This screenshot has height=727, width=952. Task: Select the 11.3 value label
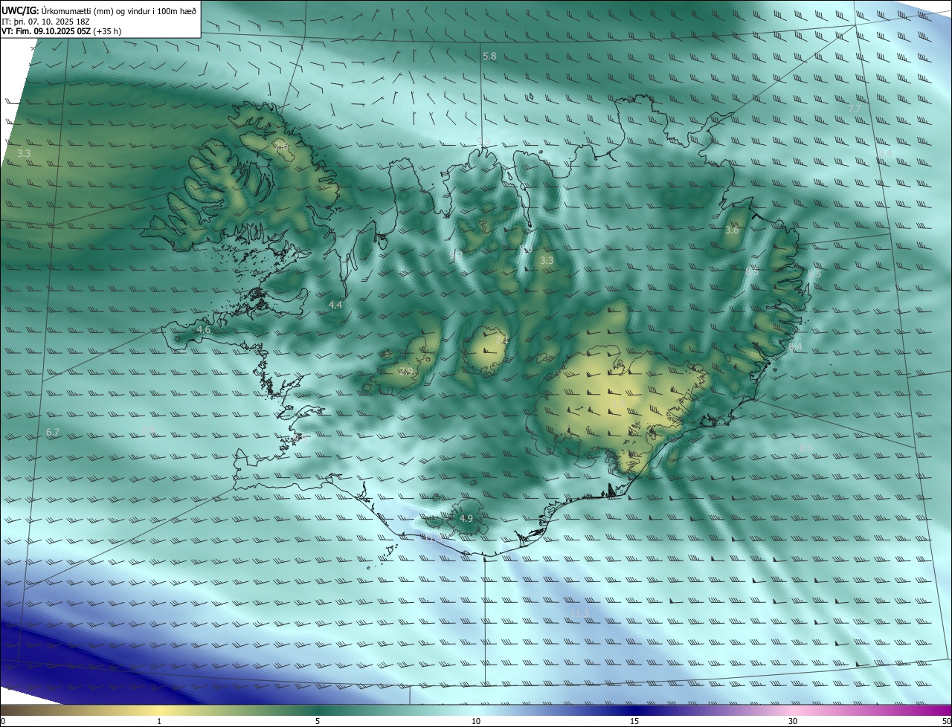[x=580, y=613]
